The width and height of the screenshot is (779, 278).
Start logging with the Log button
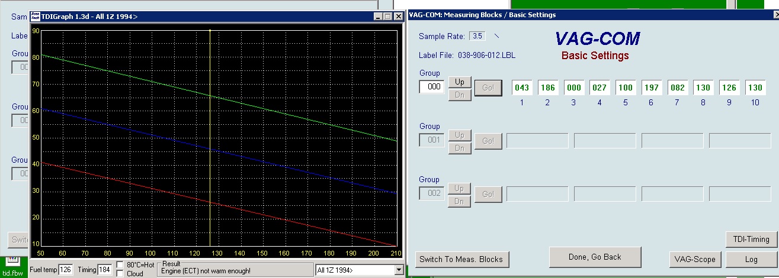[751, 259]
